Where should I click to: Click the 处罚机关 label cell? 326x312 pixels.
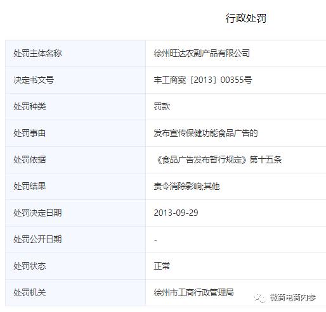pos(75,293)
